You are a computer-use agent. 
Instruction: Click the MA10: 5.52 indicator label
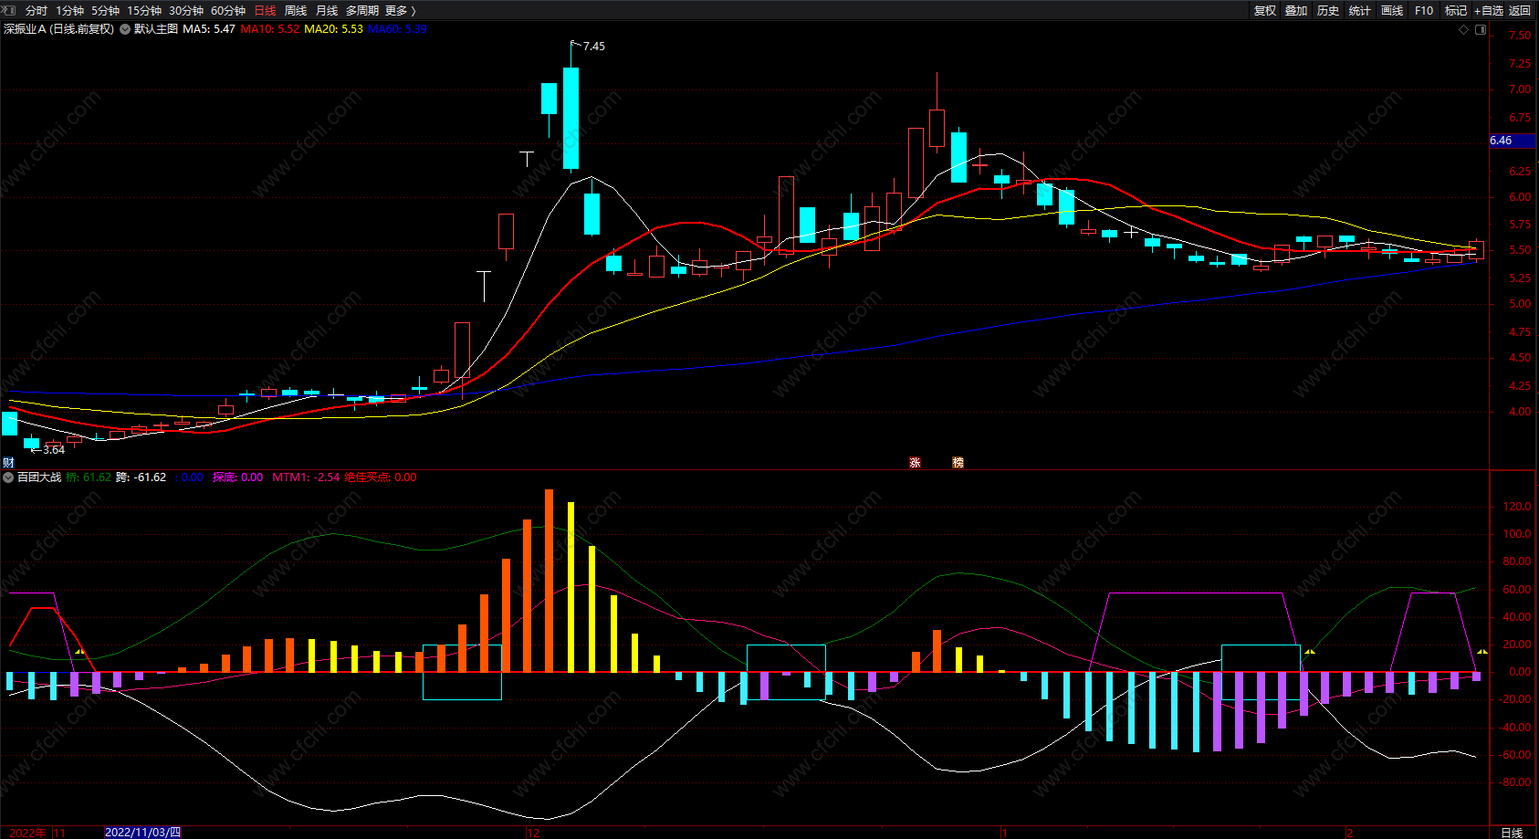coord(270,29)
